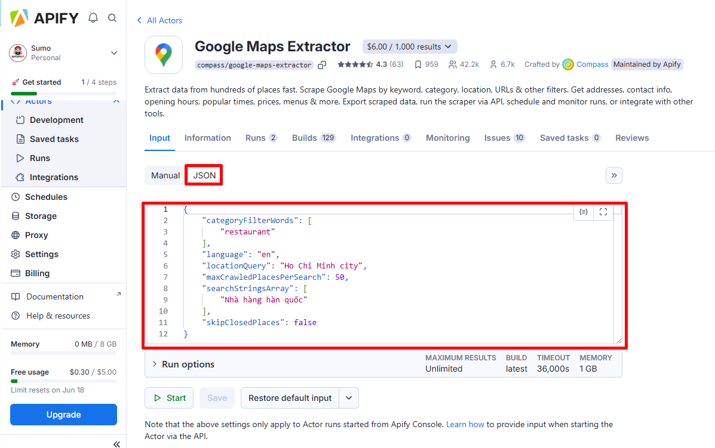Switch to the Information tab
The image size is (715, 448).
tap(207, 138)
